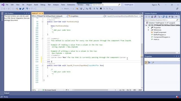Click the Alphabetical sort icon in Properties
Image resolution: width=181 pixels, height=101 pixels.
[x=149, y=63]
